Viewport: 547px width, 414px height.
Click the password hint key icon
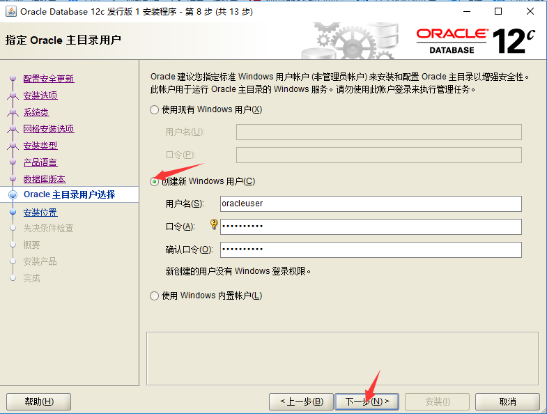214,224
